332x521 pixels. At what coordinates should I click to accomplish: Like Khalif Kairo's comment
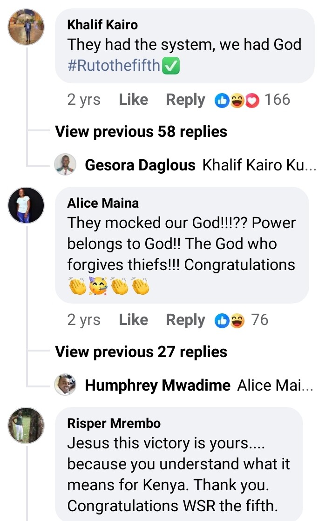coord(133,100)
